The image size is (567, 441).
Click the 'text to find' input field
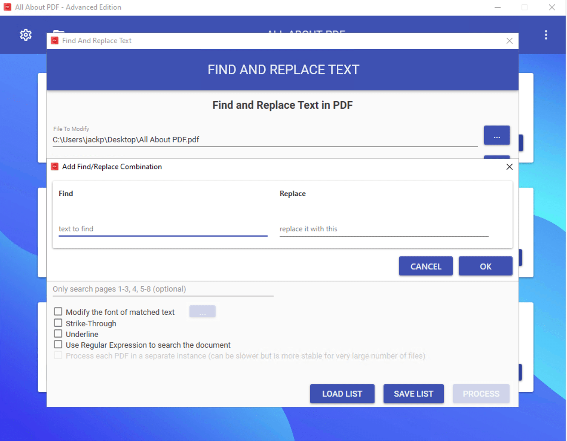(163, 229)
